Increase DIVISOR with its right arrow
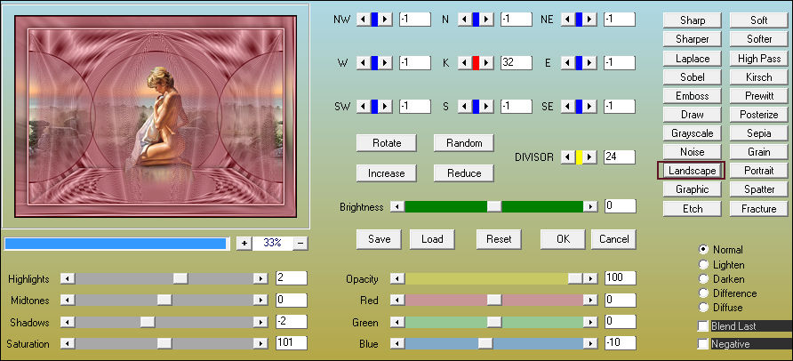The image size is (793, 361). (589, 156)
